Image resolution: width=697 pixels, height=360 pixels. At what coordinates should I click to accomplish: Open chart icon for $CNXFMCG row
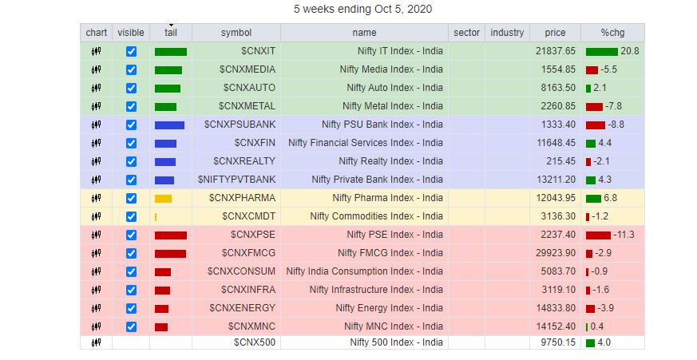coord(96,253)
